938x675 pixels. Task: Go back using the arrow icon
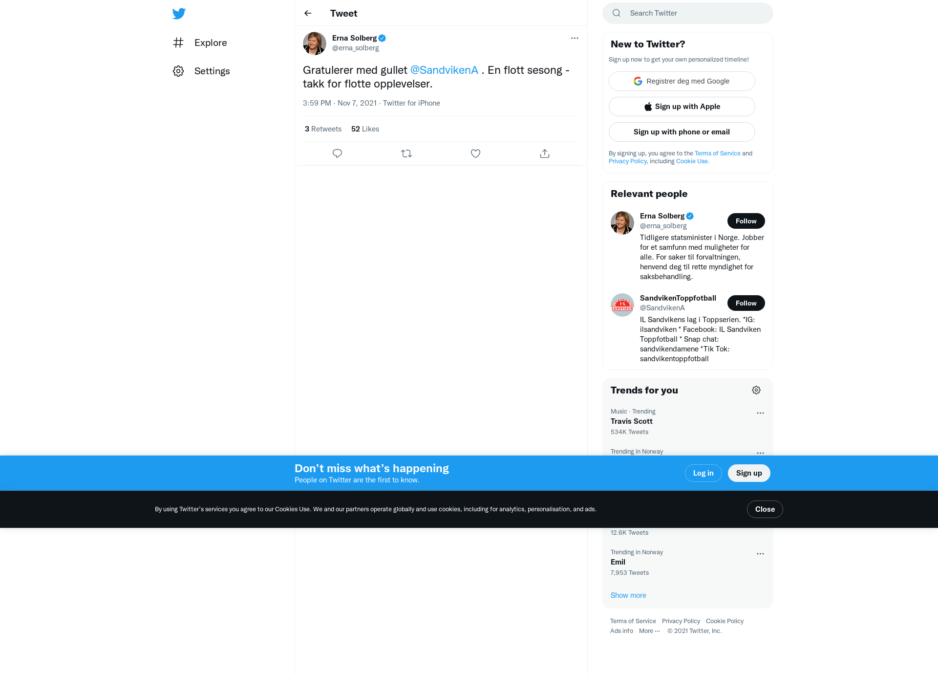(308, 13)
